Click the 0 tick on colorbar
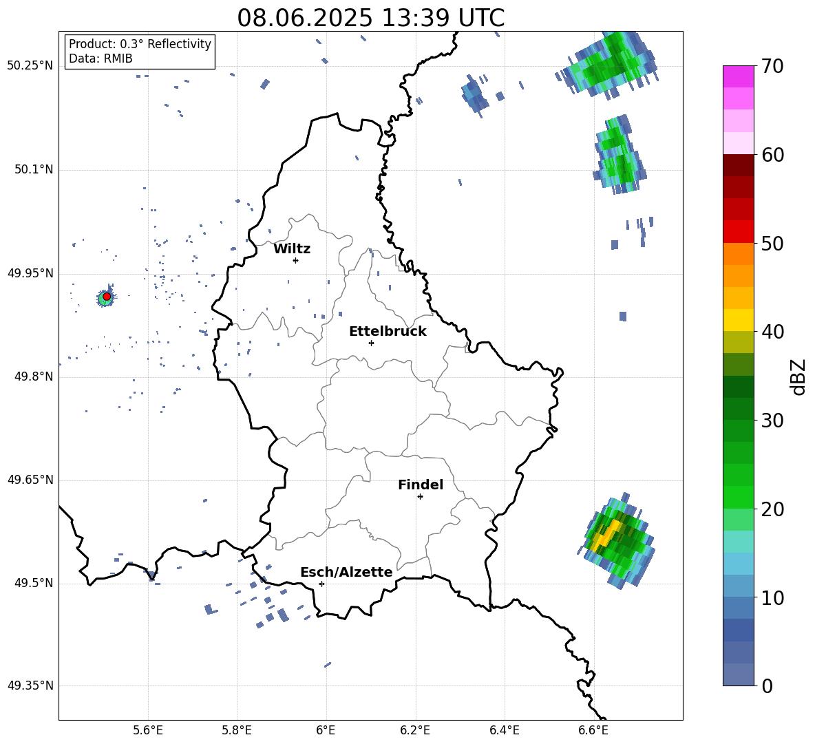Viewport: 815px width, 744px height. point(767,685)
